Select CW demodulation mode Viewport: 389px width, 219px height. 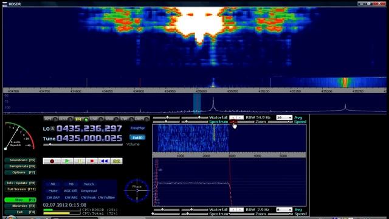127,119
